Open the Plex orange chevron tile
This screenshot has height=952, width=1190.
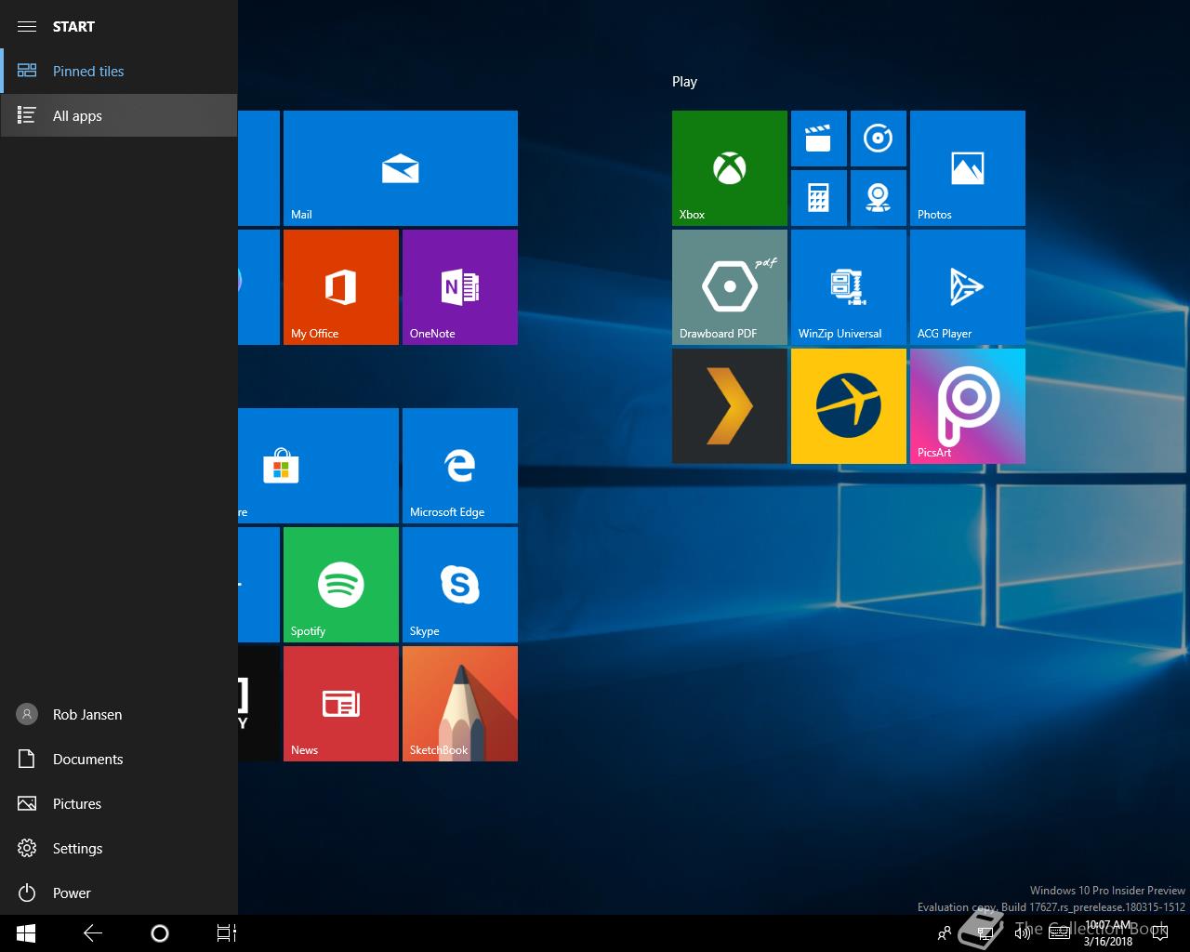coord(729,406)
